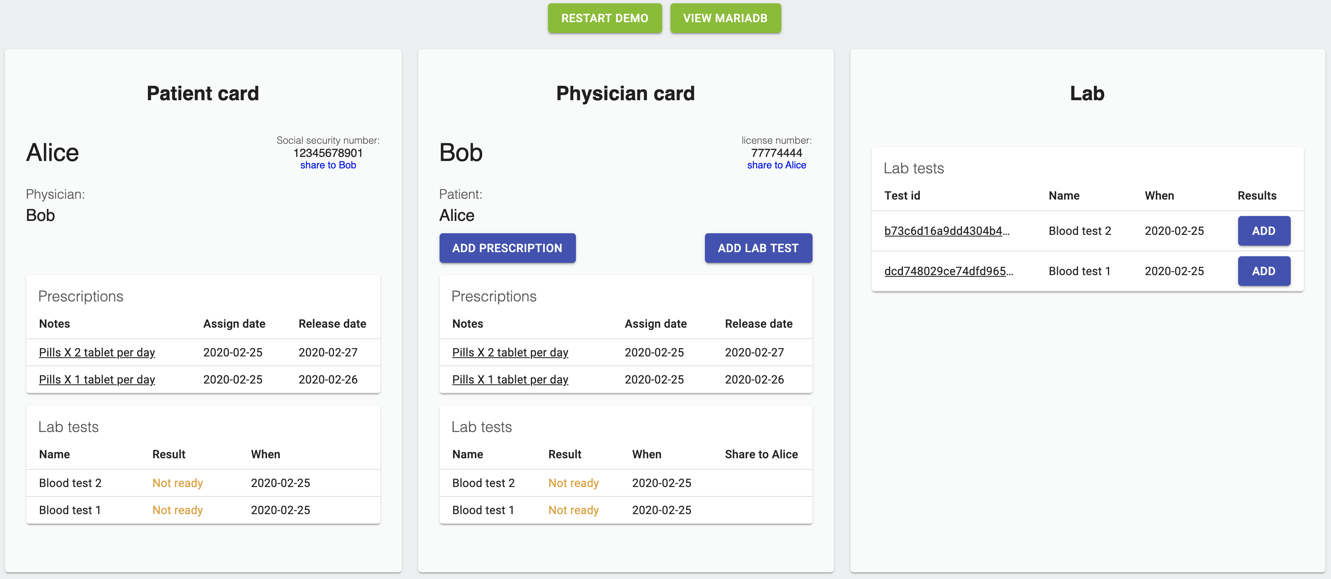Open Pills X 2 tablet prescription on Patient card
Screen dimensions: 1331x579
click(97, 352)
